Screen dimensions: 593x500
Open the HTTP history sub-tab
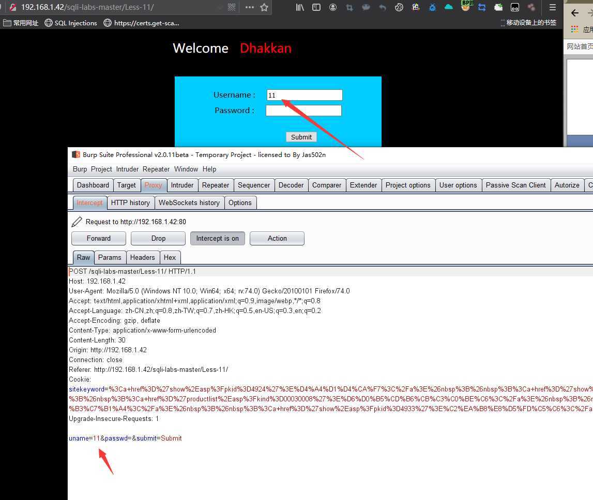point(130,202)
